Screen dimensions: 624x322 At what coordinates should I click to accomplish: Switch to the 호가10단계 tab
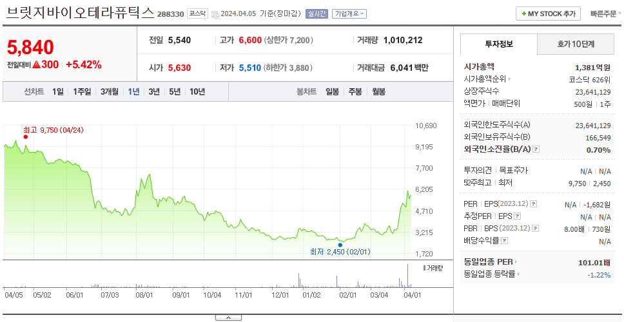(576, 44)
